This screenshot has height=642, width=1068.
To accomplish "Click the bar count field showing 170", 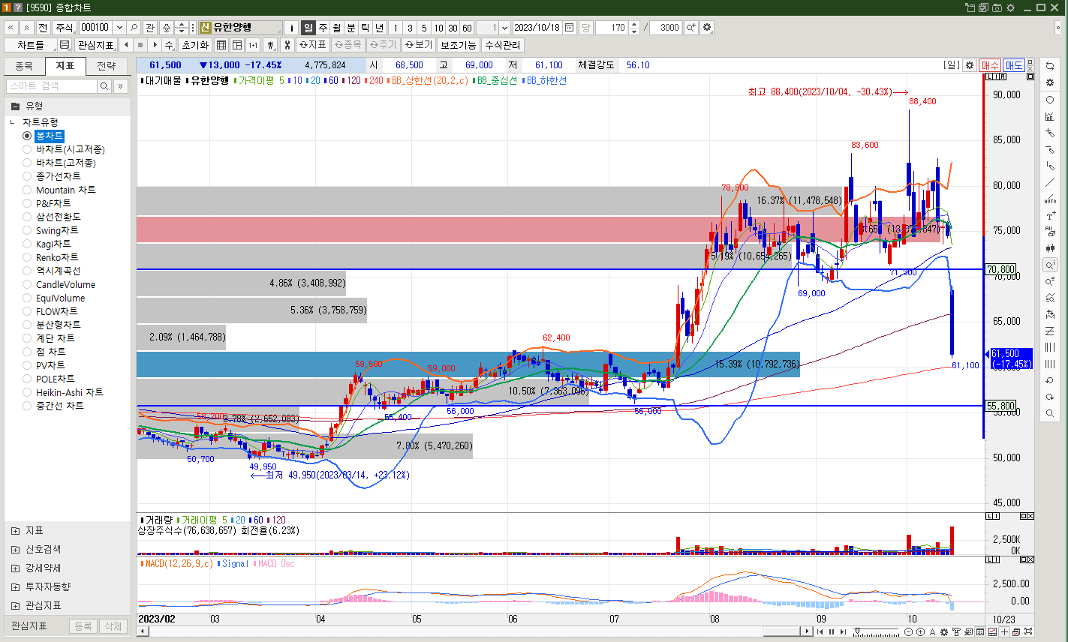I will click(x=612, y=28).
